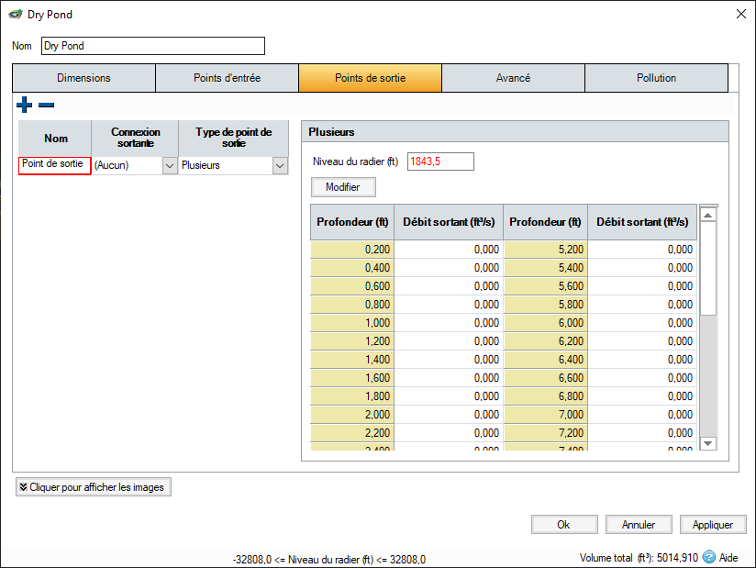This screenshot has width=756, height=568.
Task: Expand the images section chevron button
Action: click(x=94, y=487)
